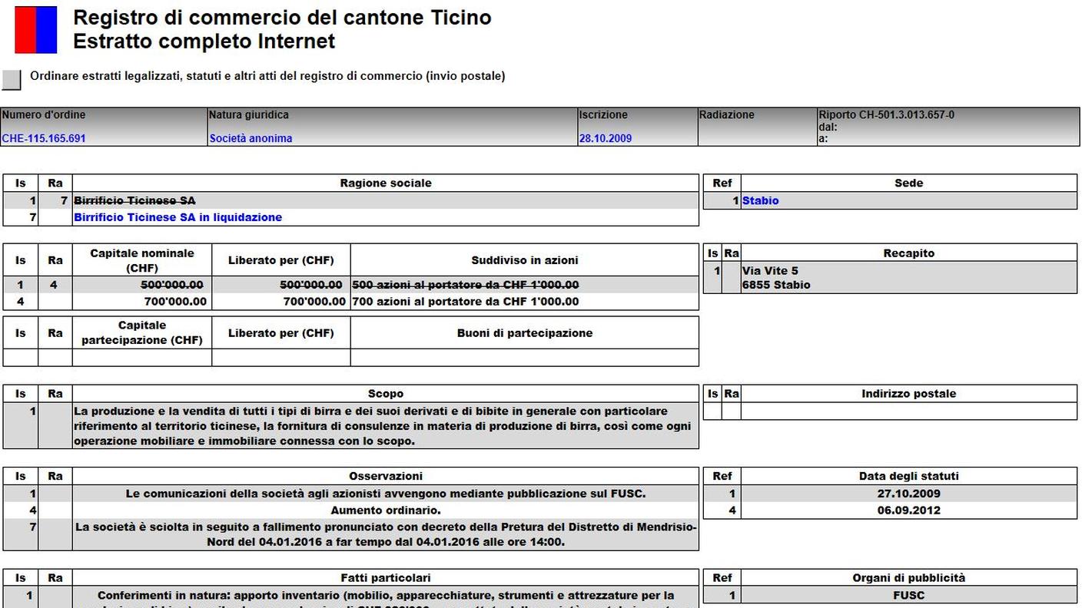Click the 'Iscrizione' header label
This screenshot has width=1082, height=608.
tap(603, 115)
